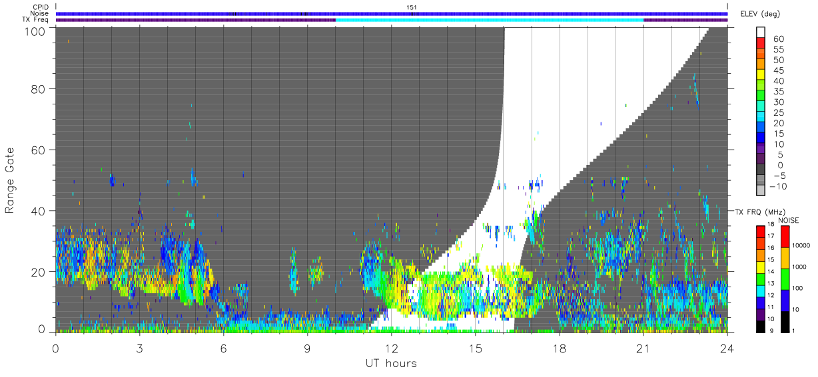Pick the yellow swatch in ELEV colorbar
This screenshot has width=818, height=377.
(762, 75)
